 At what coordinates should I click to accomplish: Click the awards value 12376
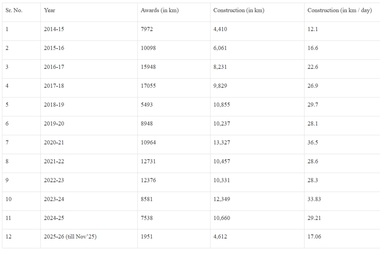[148, 180]
